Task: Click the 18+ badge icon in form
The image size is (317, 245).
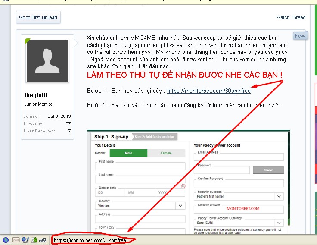Action: pos(183,186)
